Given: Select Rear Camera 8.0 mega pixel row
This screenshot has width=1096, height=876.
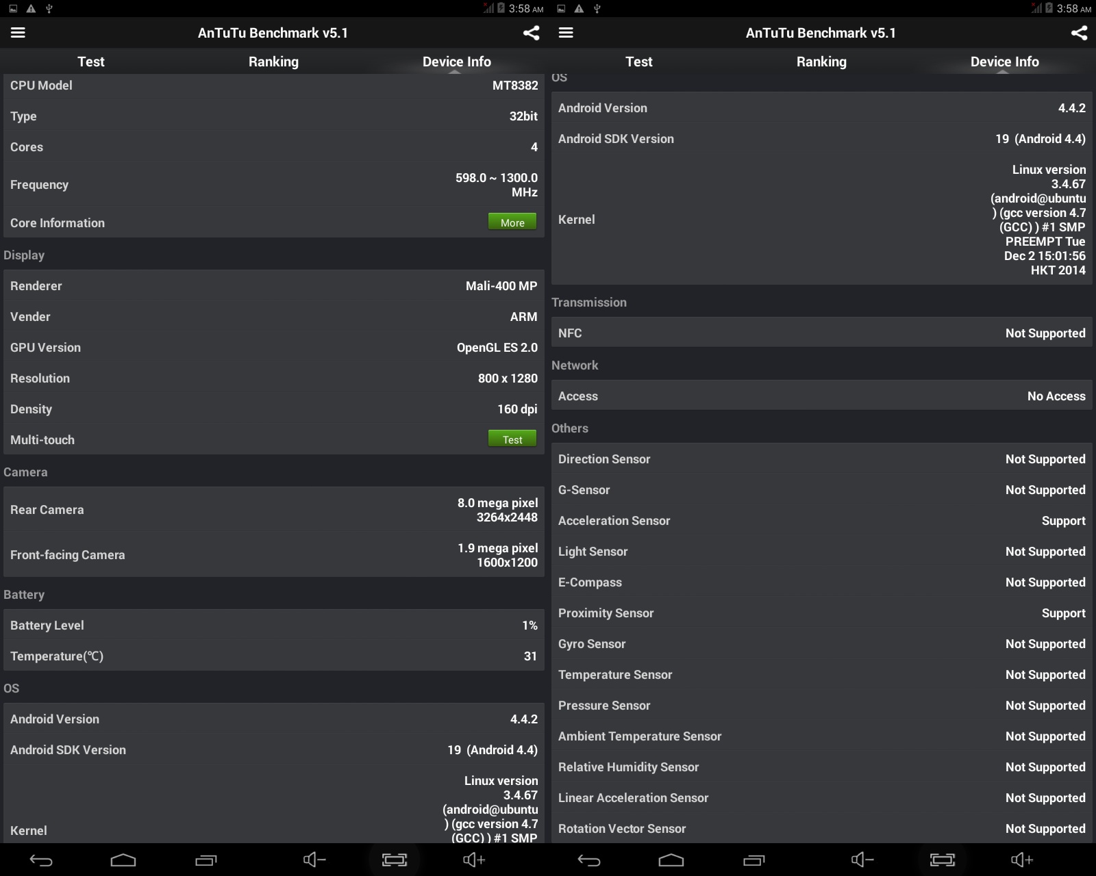Looking at the screenshot, I should point(274,510).
